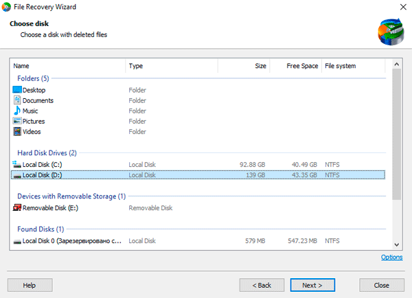Image resolution: width=412 pixels, height=298 pixels.
Task: Sort by the Name column header
Action: click(68, 66)
